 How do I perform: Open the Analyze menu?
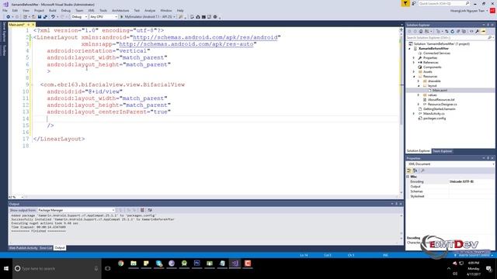pos(150,10)
